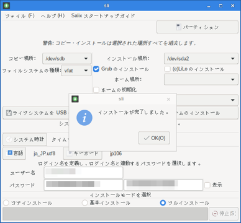Open the インストール場所 /dev/sda2 dropdown
The image size is (241, 223).
click(201, 59)
